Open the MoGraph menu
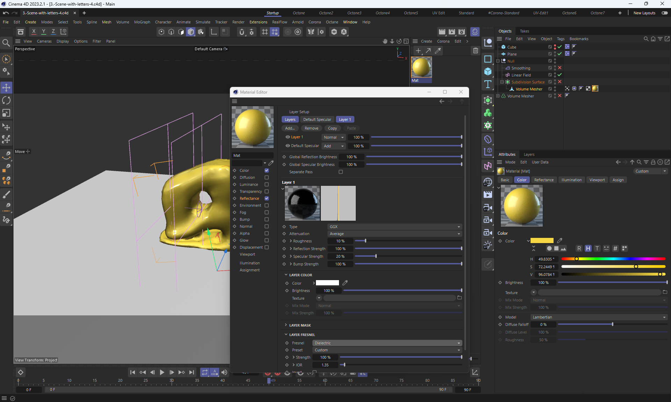This screenshot has height=402, width=671. pos(142,22)
